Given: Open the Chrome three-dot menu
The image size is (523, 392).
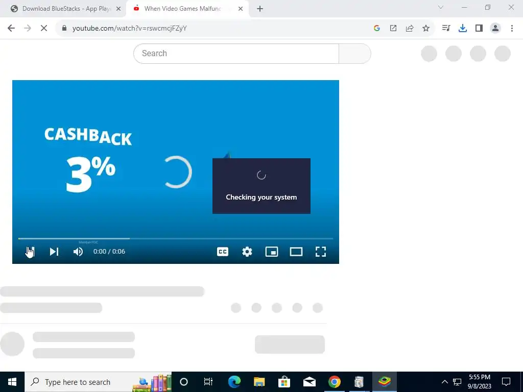Looking at the screenshot, I should click(x=512, y=29).
